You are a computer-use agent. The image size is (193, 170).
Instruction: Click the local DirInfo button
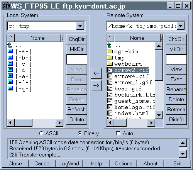pyautogui.click(x=77, y=119)
